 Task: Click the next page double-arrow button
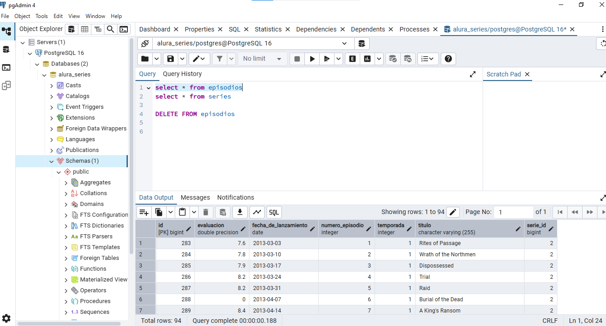click(589, 212)
